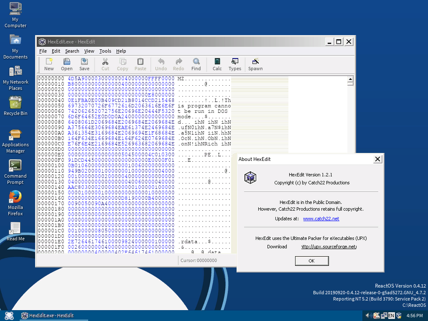Open the Edit menu
428x321 pixels.
point(56,51)
